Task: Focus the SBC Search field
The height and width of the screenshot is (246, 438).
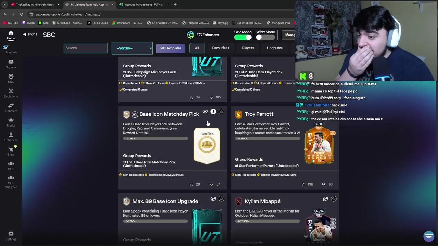Action: point(86,48)
